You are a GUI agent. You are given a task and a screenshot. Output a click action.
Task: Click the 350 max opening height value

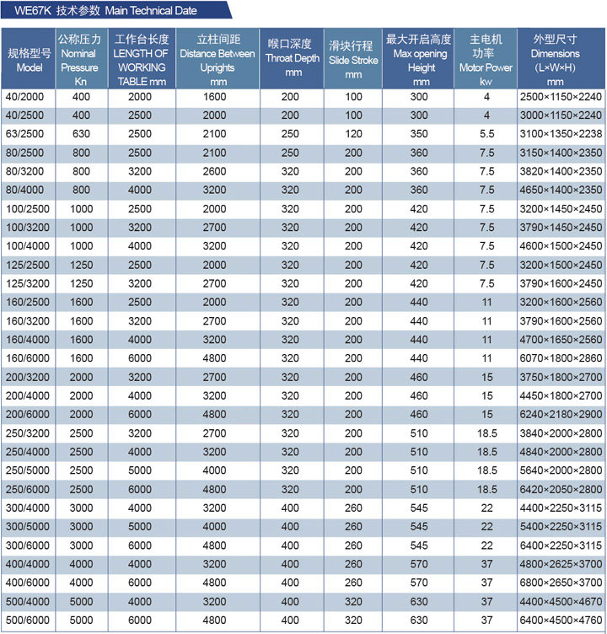(x=419, y=134)
